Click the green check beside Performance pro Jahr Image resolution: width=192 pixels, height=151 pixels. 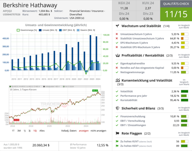(117, 96)
